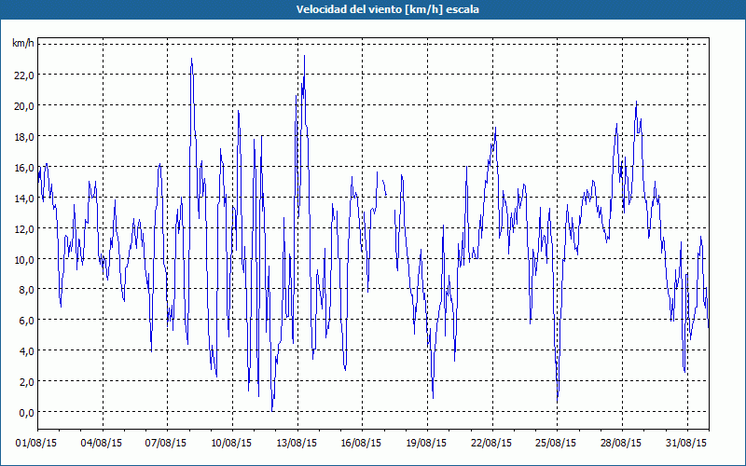Click the '28/08/15' date label
The image size is (746, 466).
(x=621, y=444)
